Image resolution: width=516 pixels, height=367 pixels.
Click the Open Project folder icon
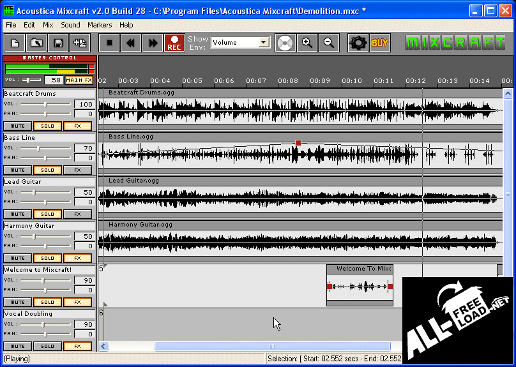[37, 43]
